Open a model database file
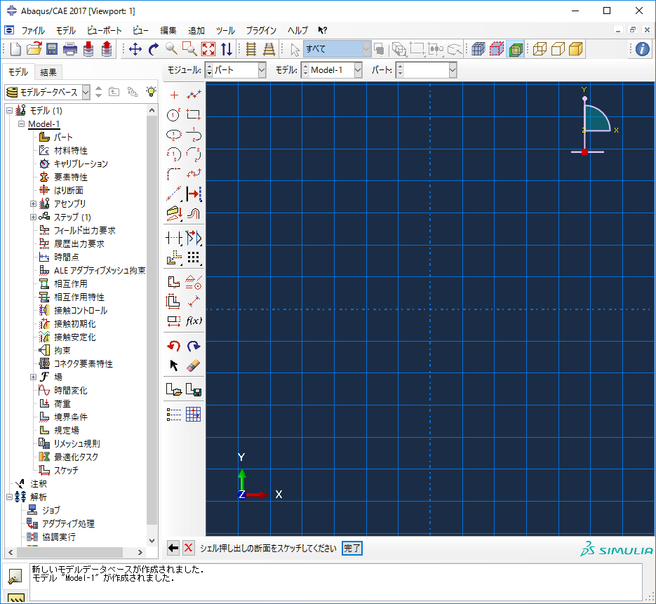 (x=34, y=49)
